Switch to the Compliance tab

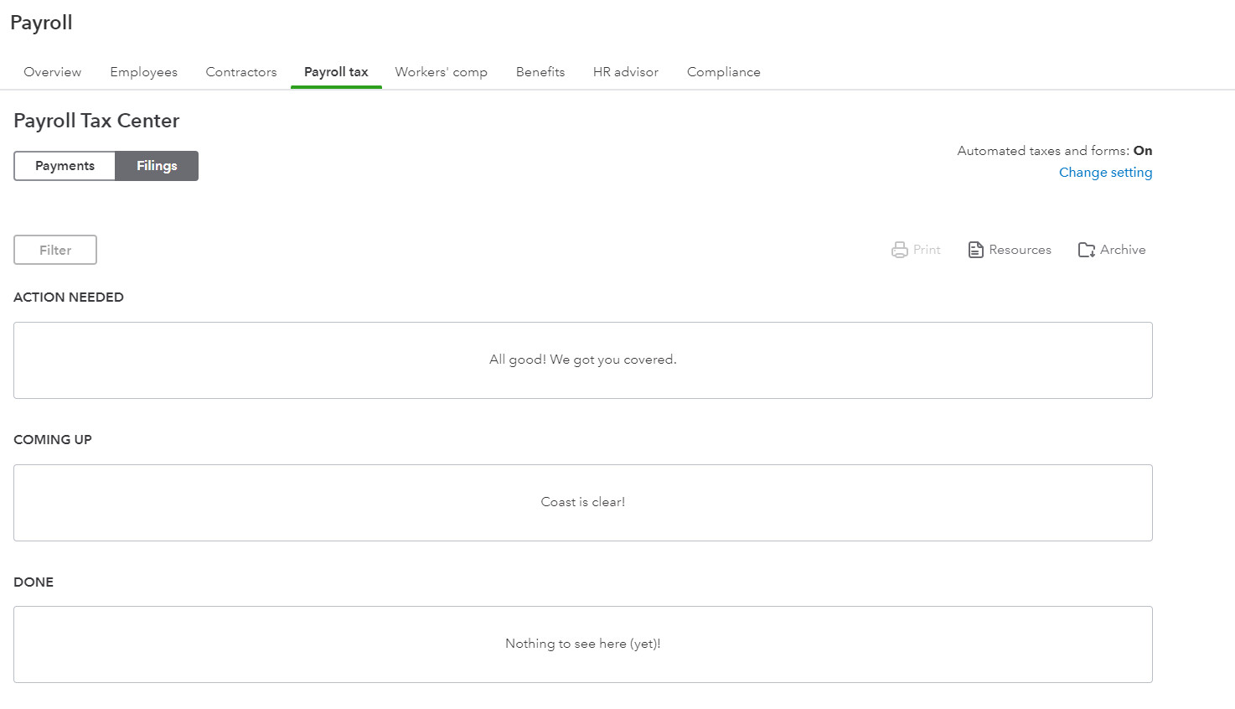(x=724, y=72)
